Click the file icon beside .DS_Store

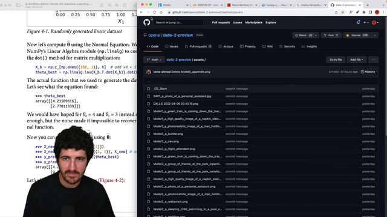pos(148,89)
